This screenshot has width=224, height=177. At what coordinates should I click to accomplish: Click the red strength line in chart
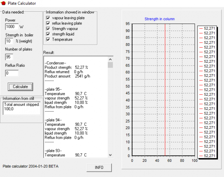pyautogui.click(x=165, y=92)
